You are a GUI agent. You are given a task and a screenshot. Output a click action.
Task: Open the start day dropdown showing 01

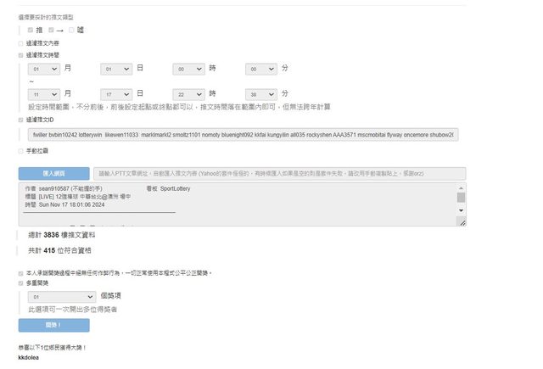click(x=115, y=68)
